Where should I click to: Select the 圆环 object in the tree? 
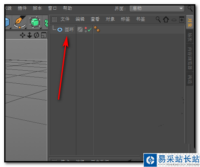point(69,29)
